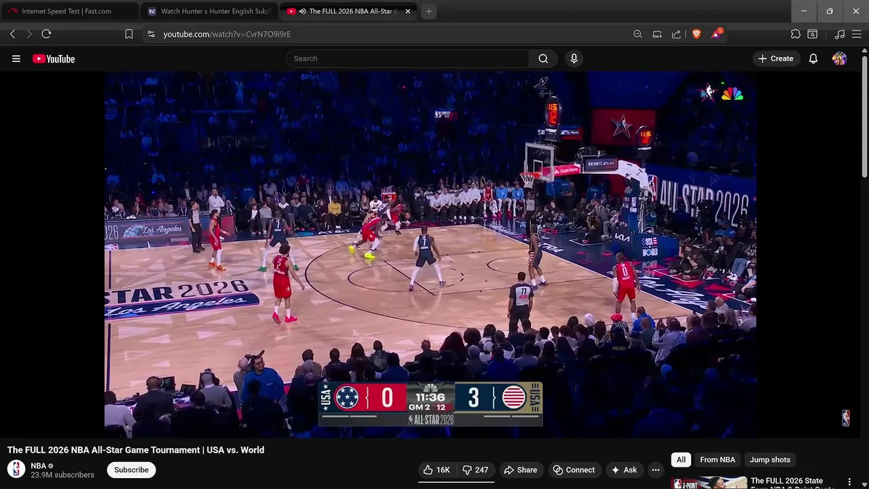Viewport: 869px width, 489px height.
Task: Click the Share button below video
Action: (x=520, y=470)
